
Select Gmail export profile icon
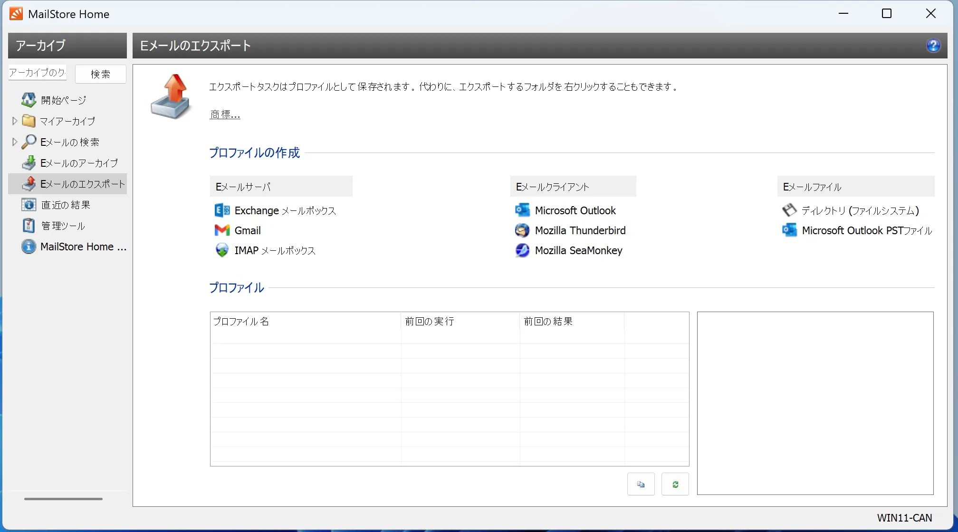(x=222, y=230)
